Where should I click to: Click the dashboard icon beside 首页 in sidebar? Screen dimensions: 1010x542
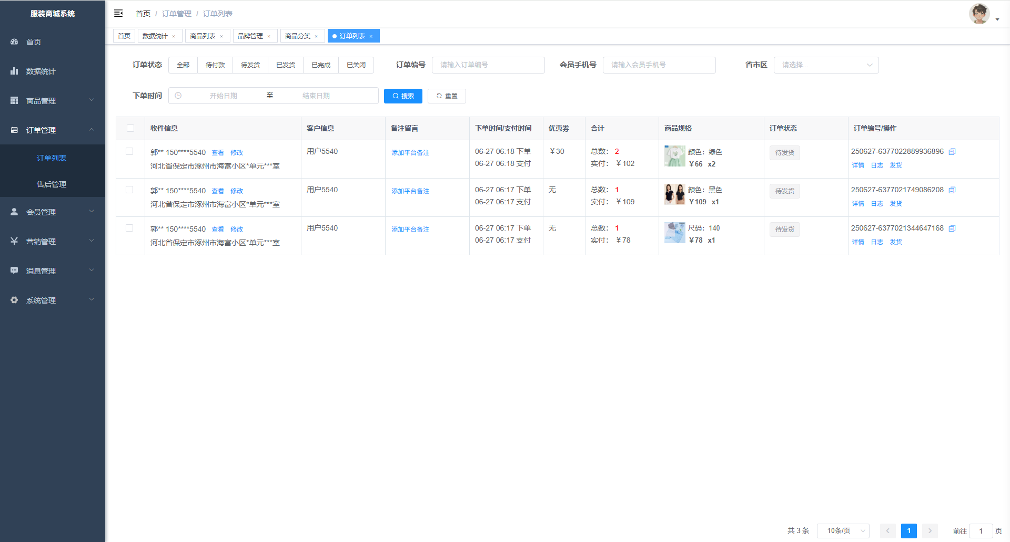pyautogui.click(x=14, y=41)
